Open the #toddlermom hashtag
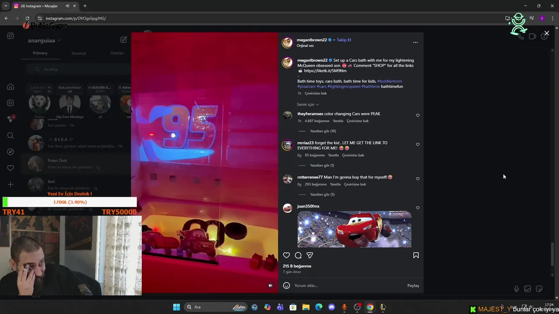Screen dimensions: 559x314 pos(390,81)
